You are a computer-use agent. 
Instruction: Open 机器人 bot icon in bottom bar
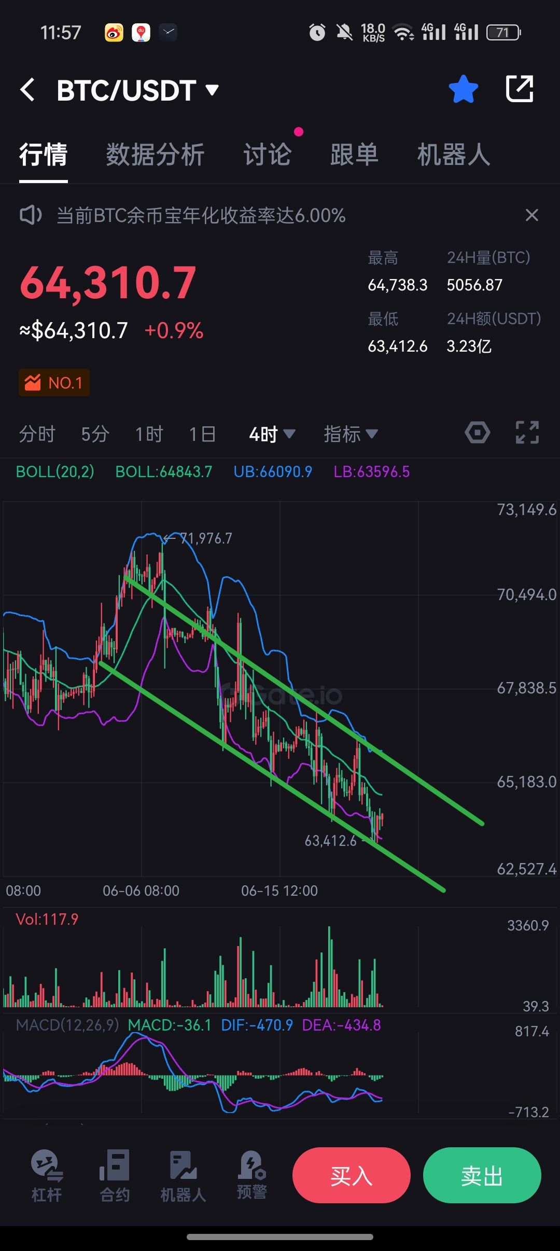tap(183, 1176)
